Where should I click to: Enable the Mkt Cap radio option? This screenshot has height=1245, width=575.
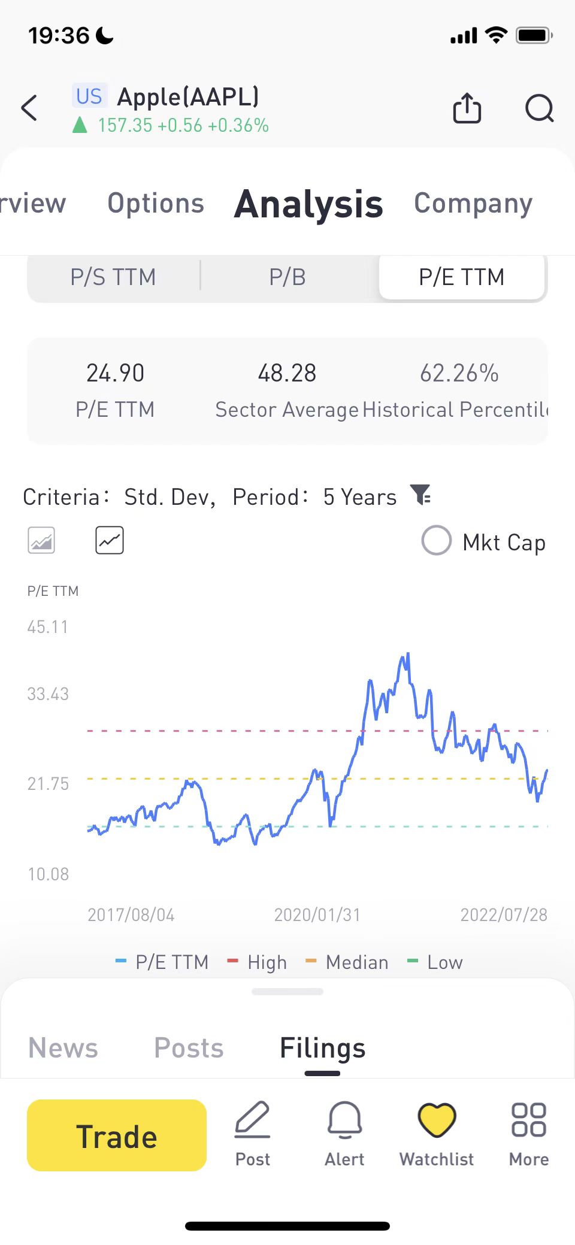coord(437,541)
